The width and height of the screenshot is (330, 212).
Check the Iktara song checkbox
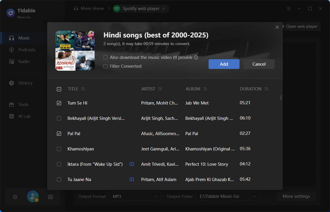pyautogui.click(x=59, y=164)
